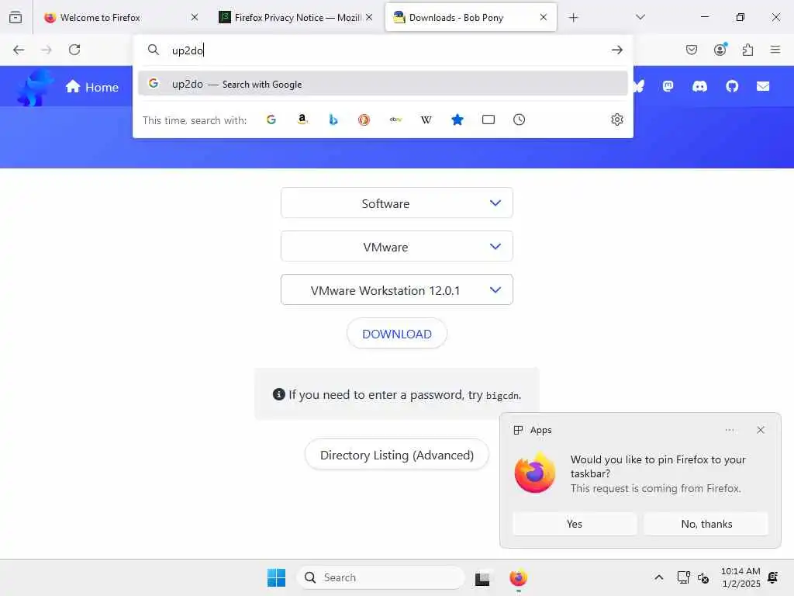Click the network status tray icon
The width and height of the screenshot is (794, 596).
tap(683, 577)
